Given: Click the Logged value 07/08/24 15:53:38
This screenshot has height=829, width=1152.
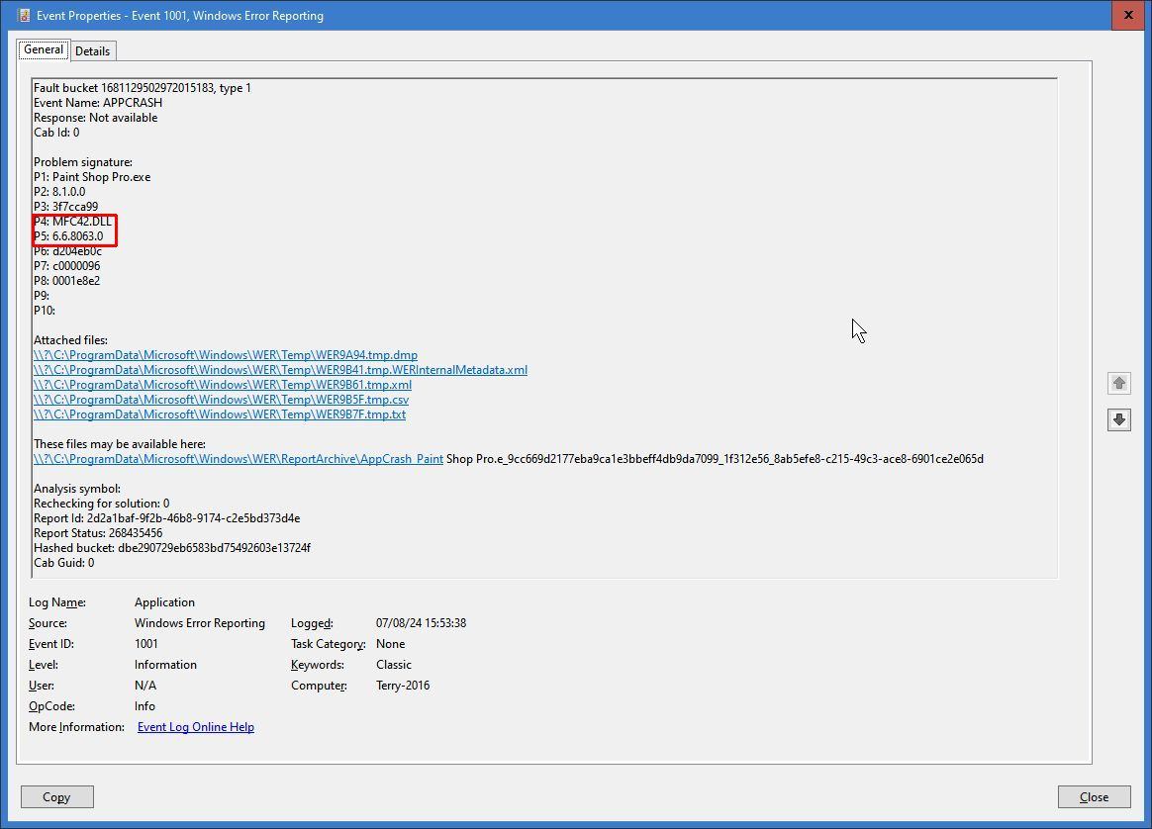Looking at the screenshot, I should pyautogui.click(x=421, y=622).
